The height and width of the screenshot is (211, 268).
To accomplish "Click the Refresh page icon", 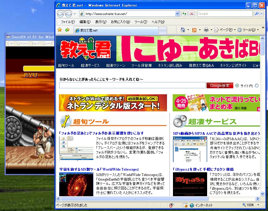I will (184, 14).
